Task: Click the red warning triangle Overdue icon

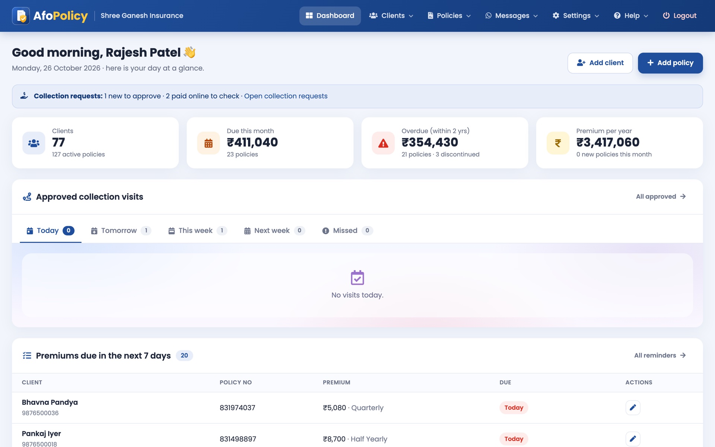Action: pos(383,143)
